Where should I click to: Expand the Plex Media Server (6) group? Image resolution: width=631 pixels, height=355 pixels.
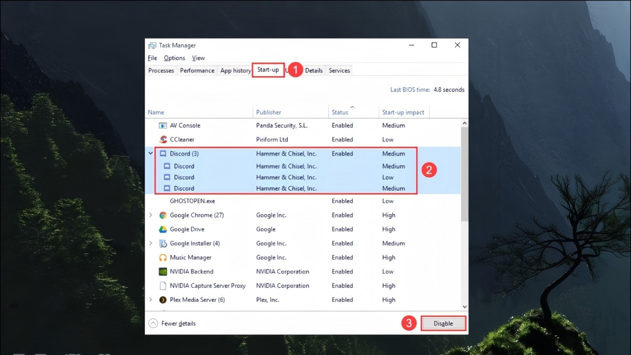(151, 300)
